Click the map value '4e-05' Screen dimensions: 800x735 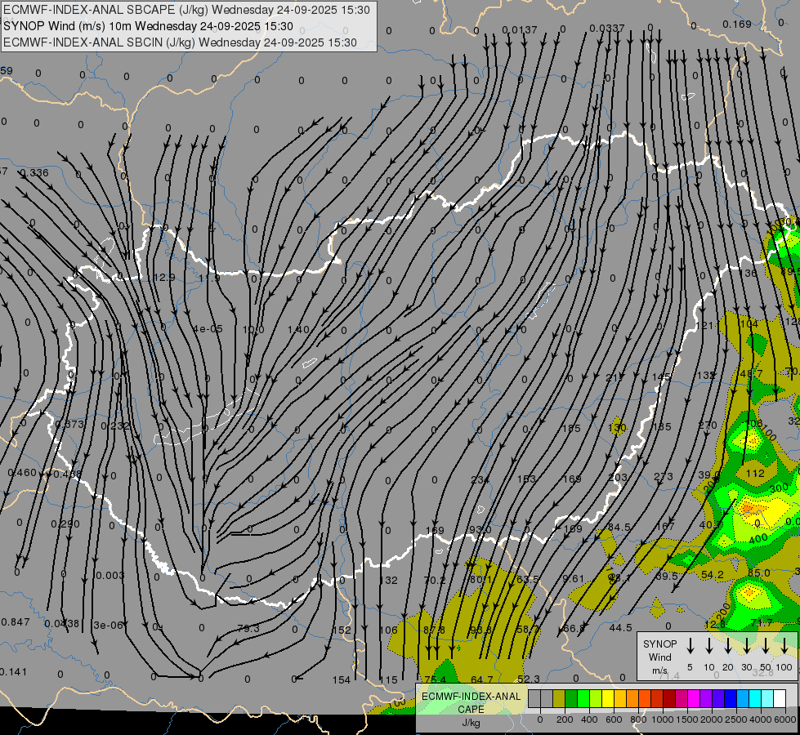[208, 329]
